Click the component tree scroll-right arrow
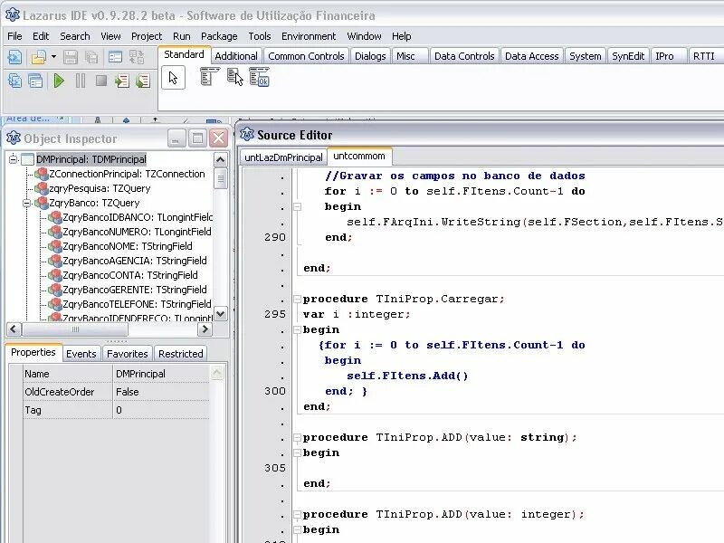The height and width of the screenshot is (543, 724). click(205, 329)
